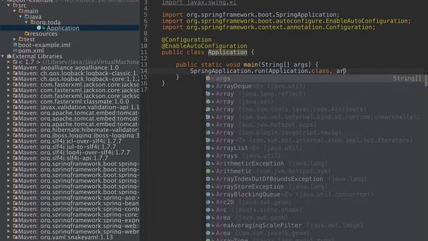Click the ArithmeticException class icon
Viewport: 428px width, 241px height.
click(208, 163)
